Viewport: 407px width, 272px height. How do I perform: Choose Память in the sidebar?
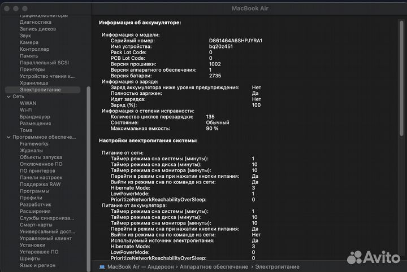[x=29, y=56]
